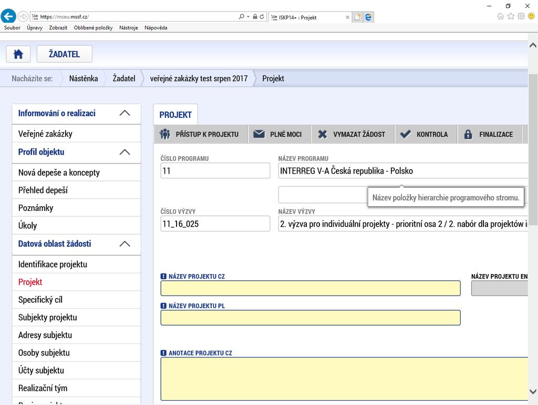The height and width of the screenshot is (405, 538).
Task: Open browser home page icon
Action: [501, 16]
